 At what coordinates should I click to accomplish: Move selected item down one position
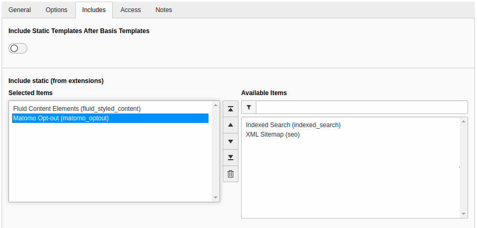point(231,141)
